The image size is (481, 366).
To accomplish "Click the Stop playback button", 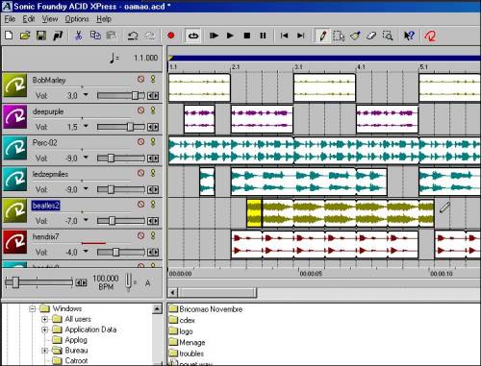I will tap(246, 36).
